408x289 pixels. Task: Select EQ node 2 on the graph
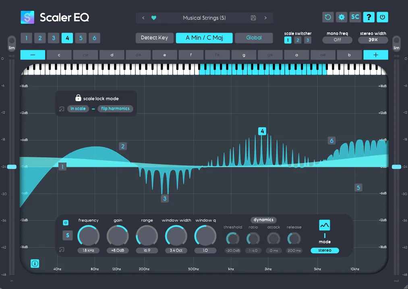[123, 147]
